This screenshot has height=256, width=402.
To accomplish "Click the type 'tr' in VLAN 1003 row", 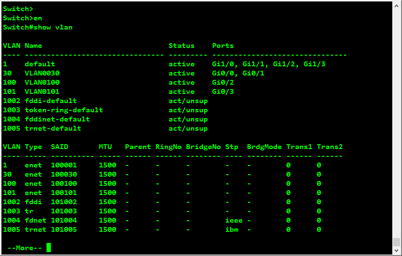I will point(29,211).
